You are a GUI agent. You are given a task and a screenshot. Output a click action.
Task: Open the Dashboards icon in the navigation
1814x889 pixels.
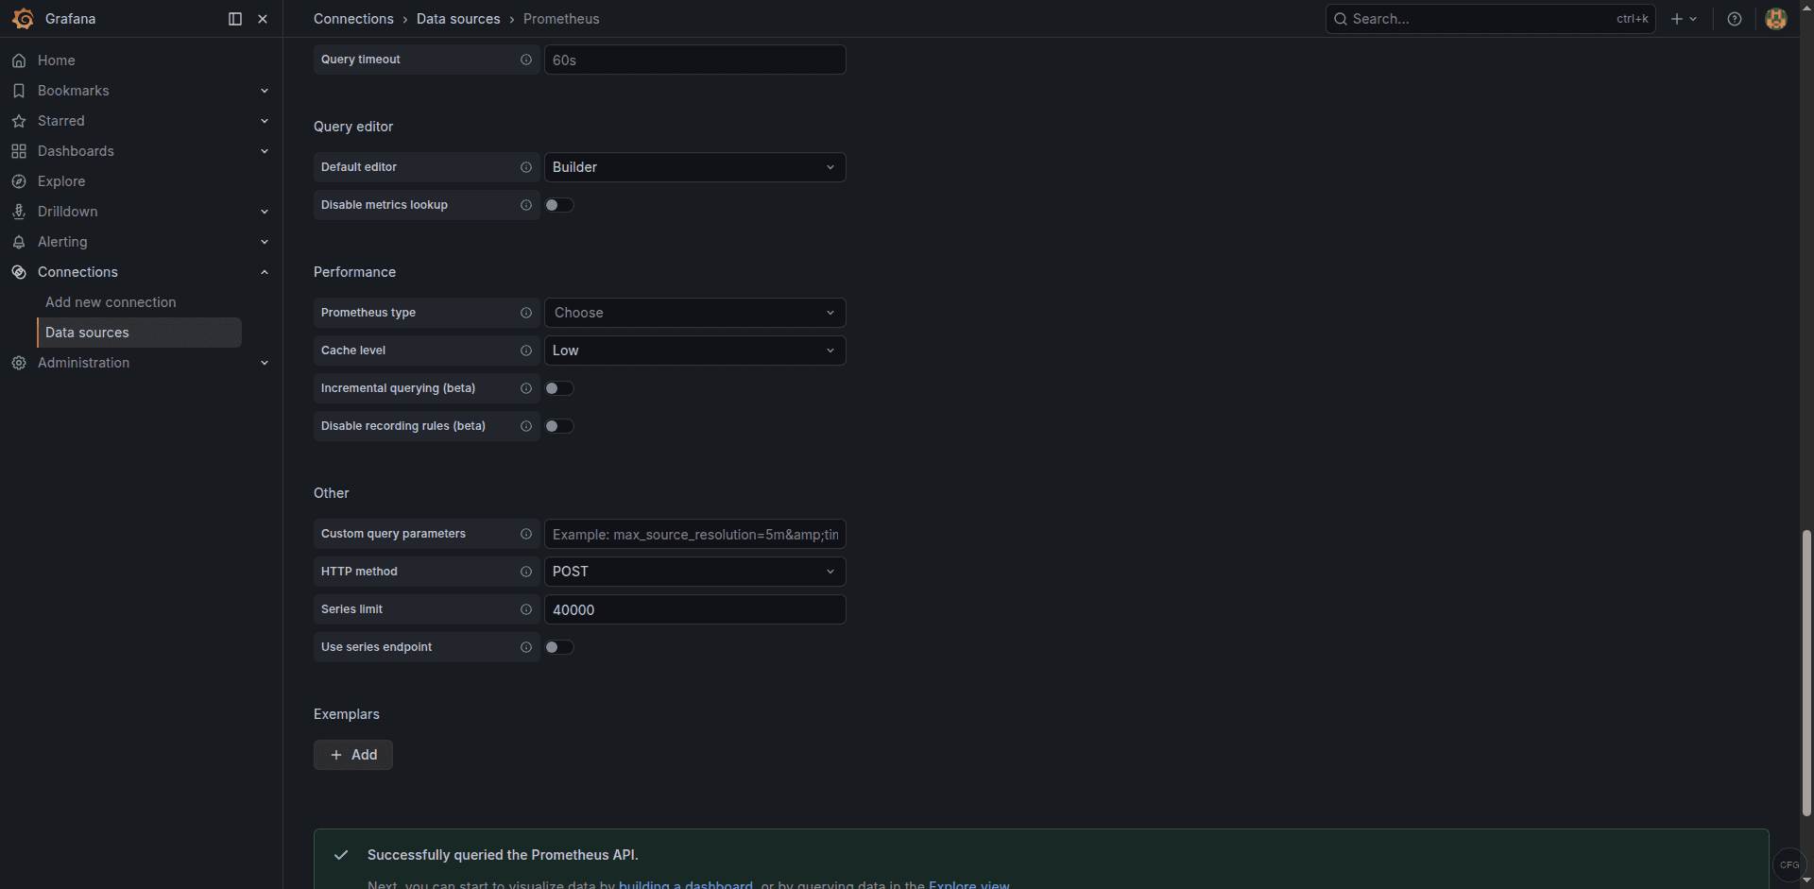19,150
